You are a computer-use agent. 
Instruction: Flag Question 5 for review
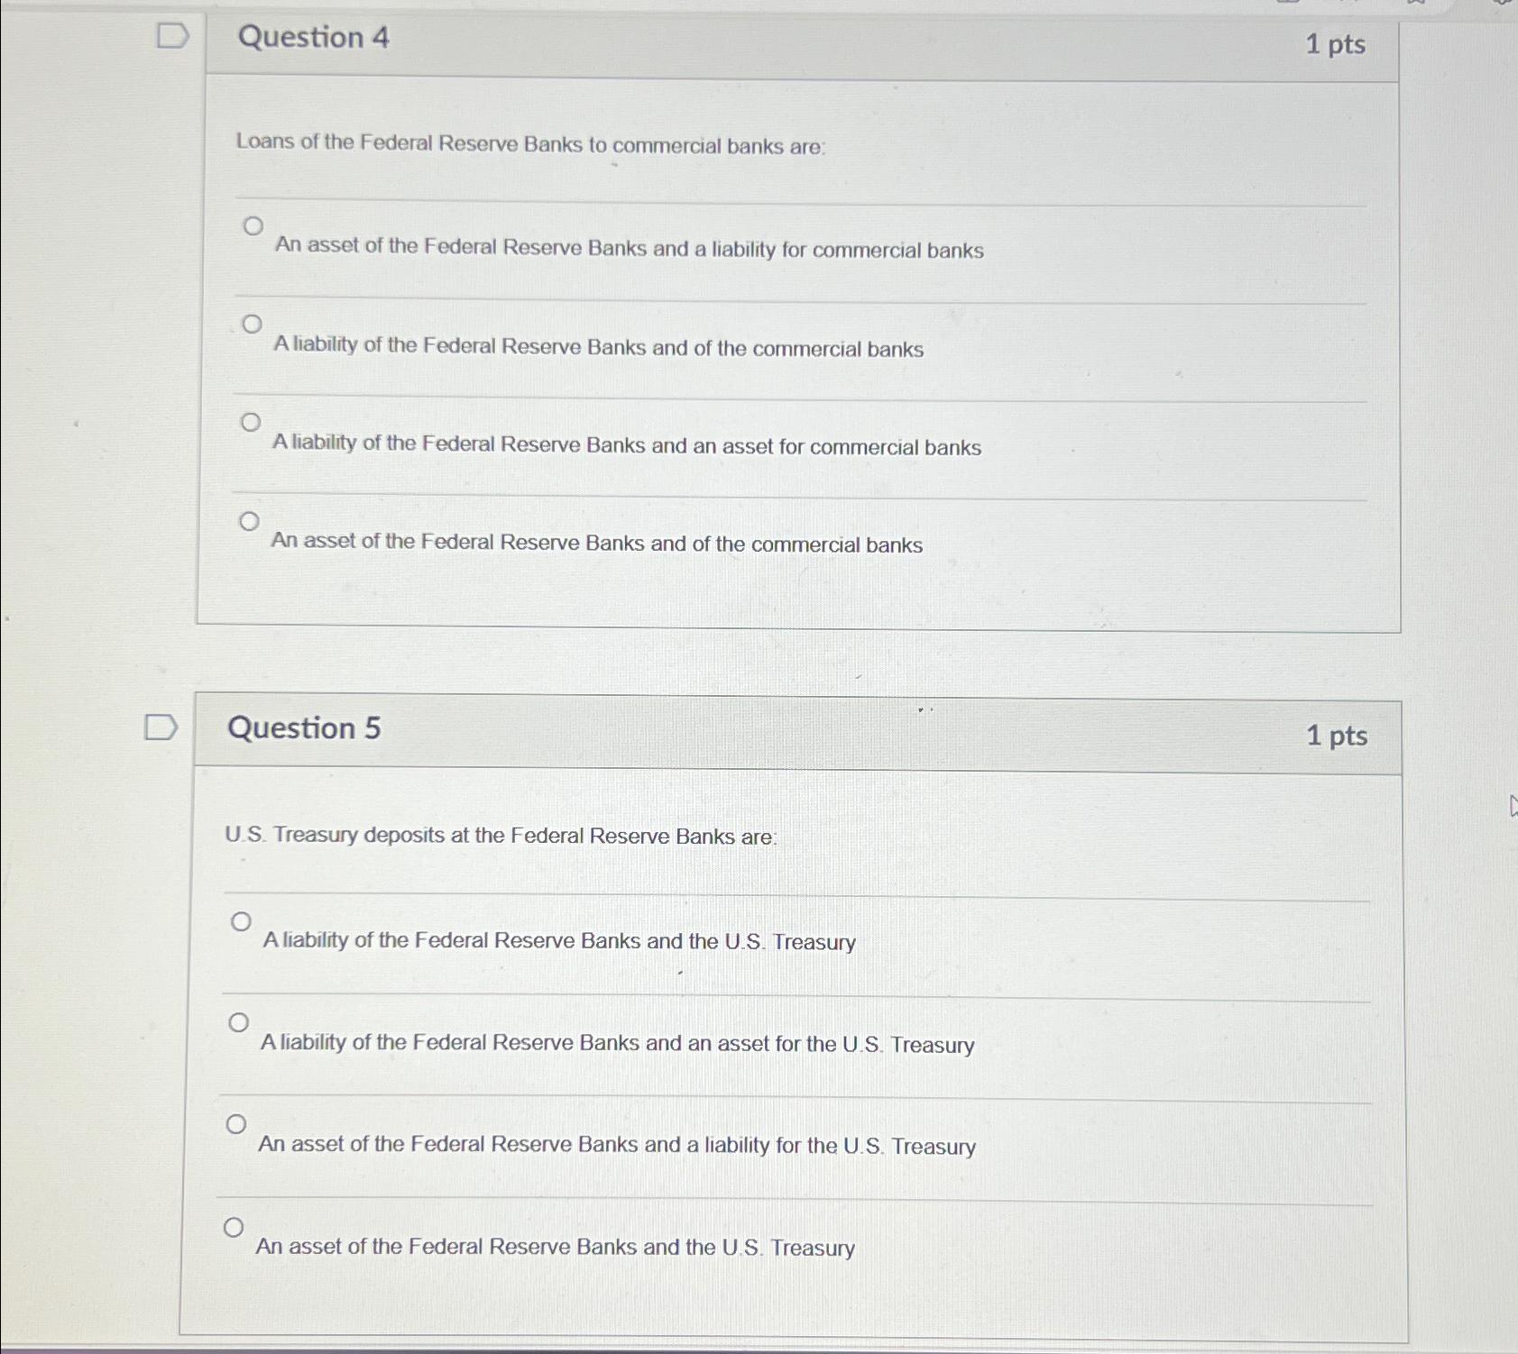[161, 727]
